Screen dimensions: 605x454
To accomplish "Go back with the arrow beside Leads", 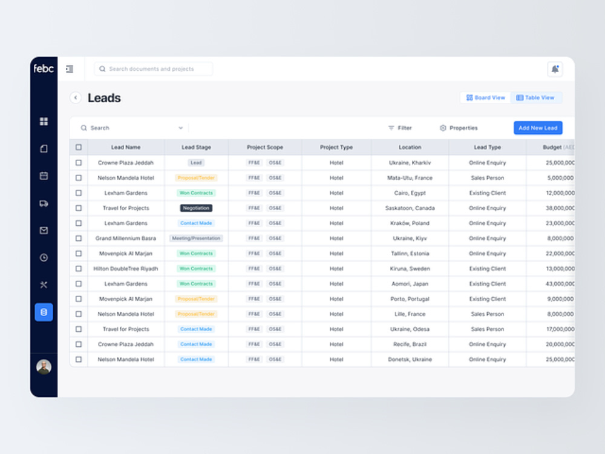I will [x=76, y=97].
